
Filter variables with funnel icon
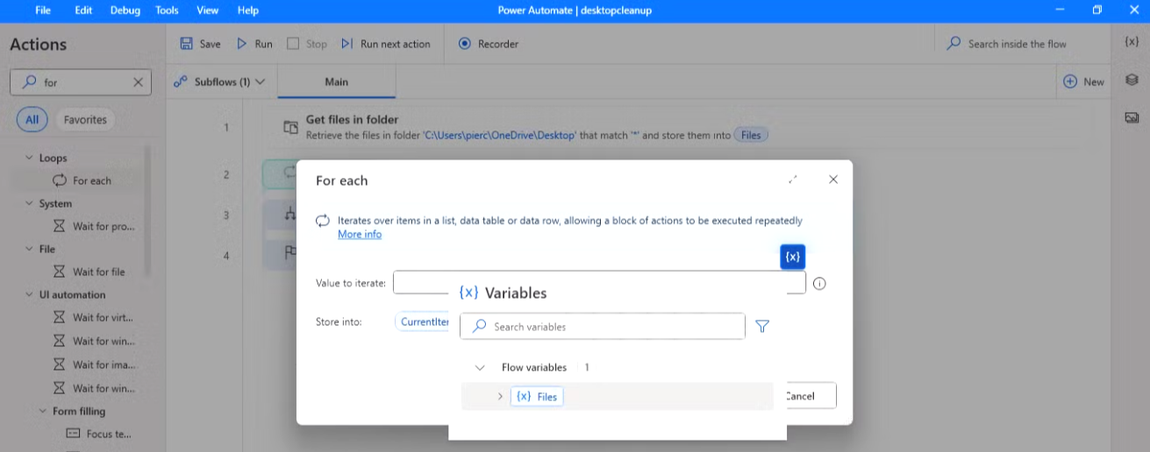point(762,327)
